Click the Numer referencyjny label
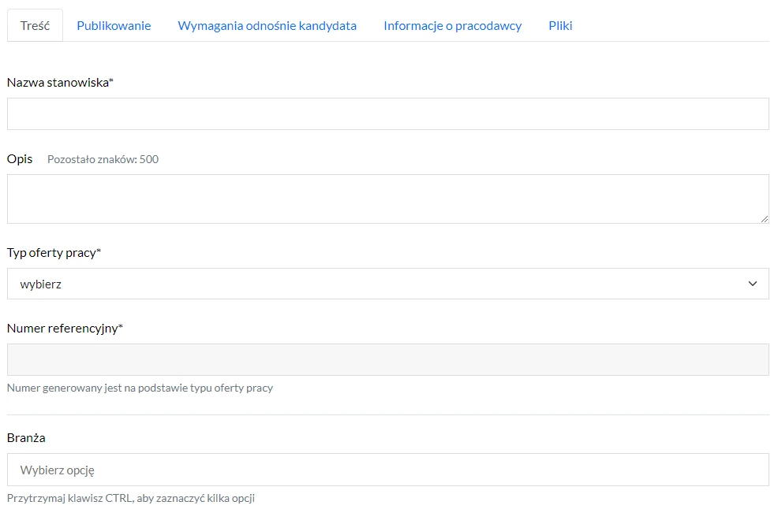Screen dimensions: 778x509 (x=65, y=328)
